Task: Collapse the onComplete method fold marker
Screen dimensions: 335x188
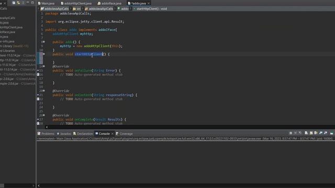Action: [x=44, y=115]
